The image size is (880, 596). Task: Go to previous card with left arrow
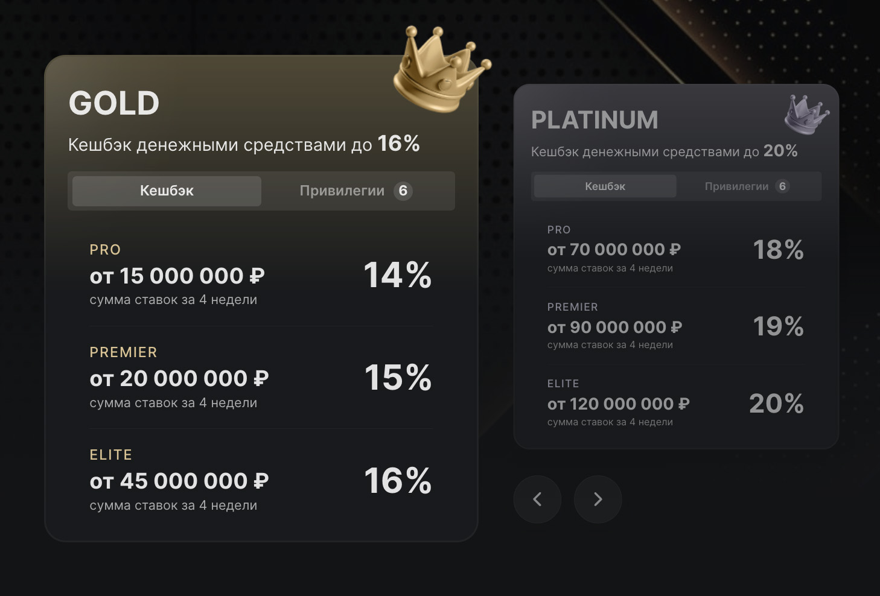tap(537, 499)
